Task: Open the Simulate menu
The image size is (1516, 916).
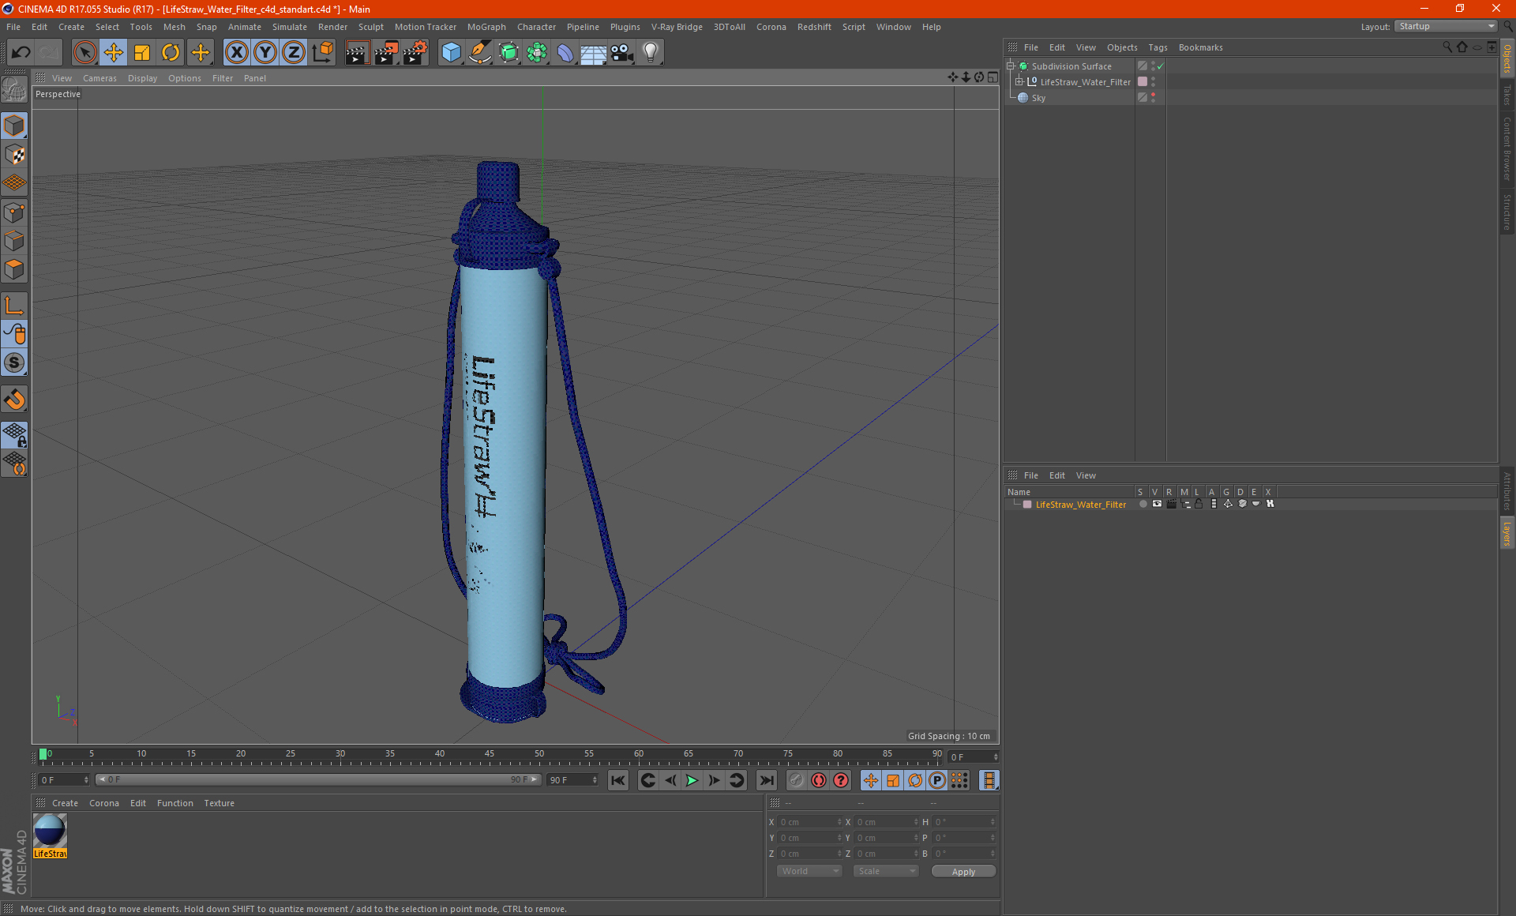Action: click(x=290, y=27)
